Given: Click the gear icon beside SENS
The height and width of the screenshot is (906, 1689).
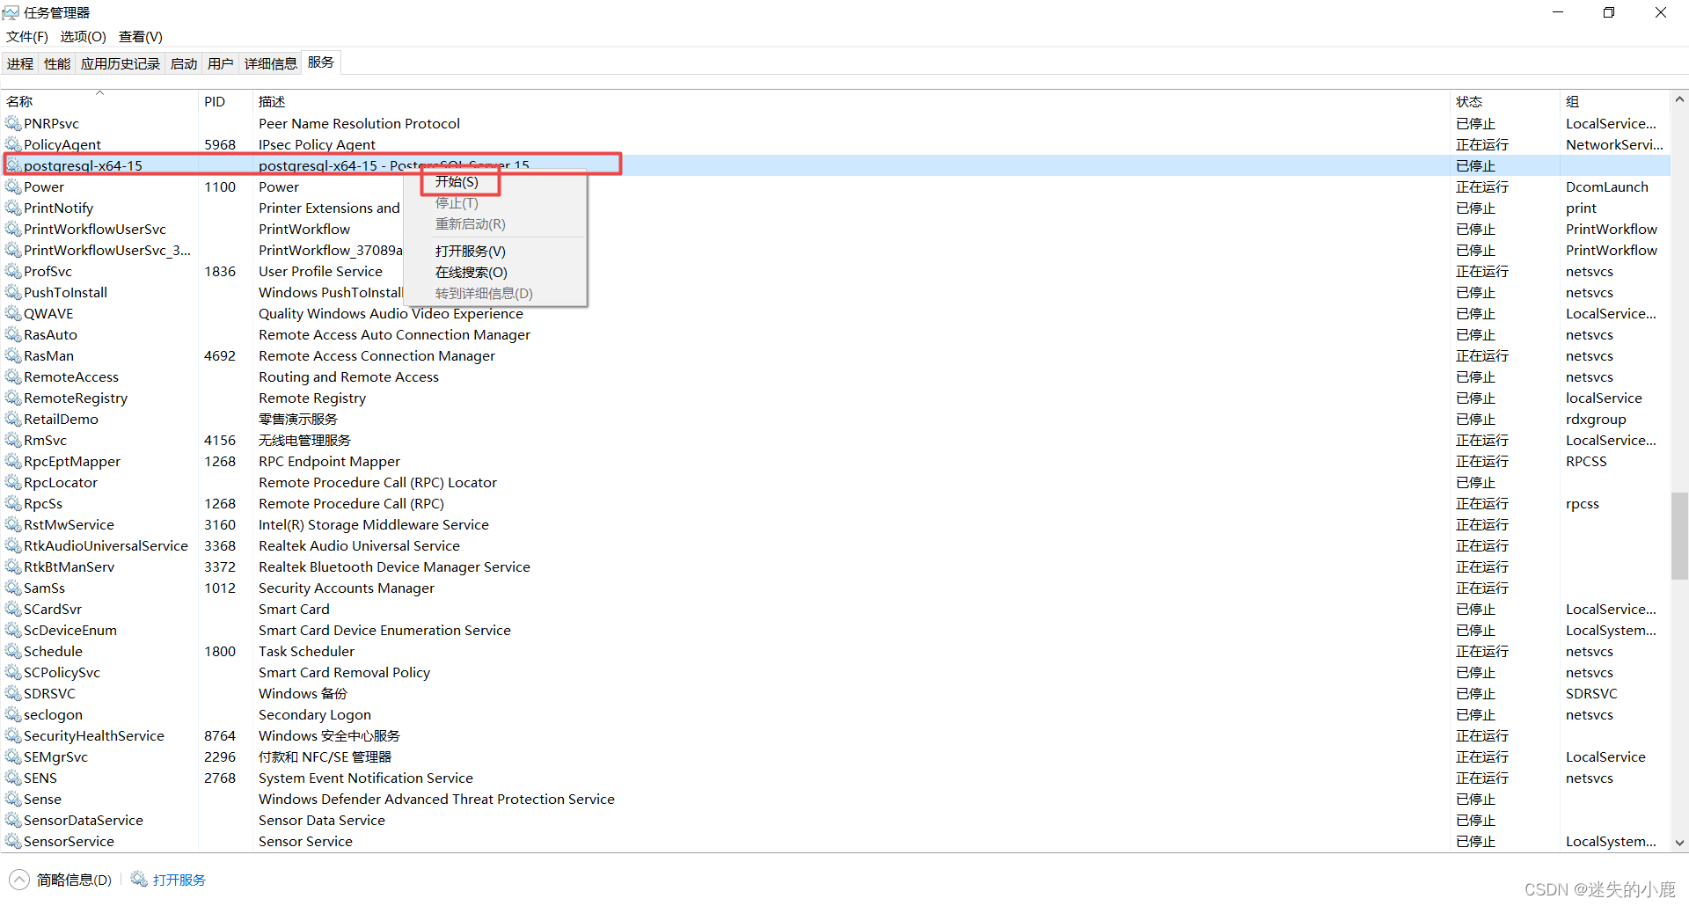Looking at the screenshot, I should [13, 778].
